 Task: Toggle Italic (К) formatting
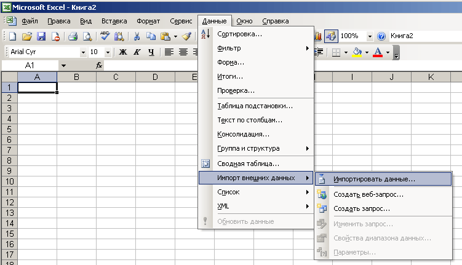click(137, 52)
